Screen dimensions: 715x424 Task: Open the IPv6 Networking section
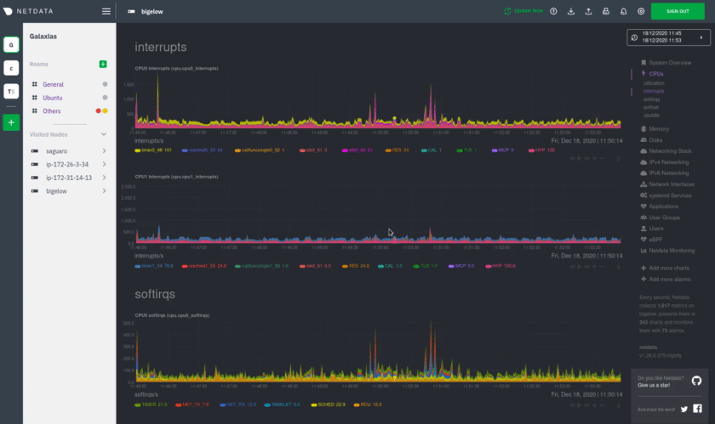[668, 173]
